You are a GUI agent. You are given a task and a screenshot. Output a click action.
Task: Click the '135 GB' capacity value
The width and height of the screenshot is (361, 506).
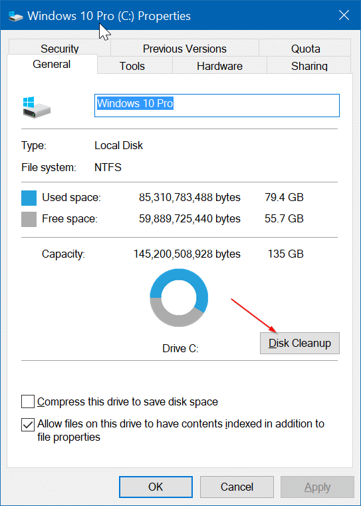tap(286, 254)
